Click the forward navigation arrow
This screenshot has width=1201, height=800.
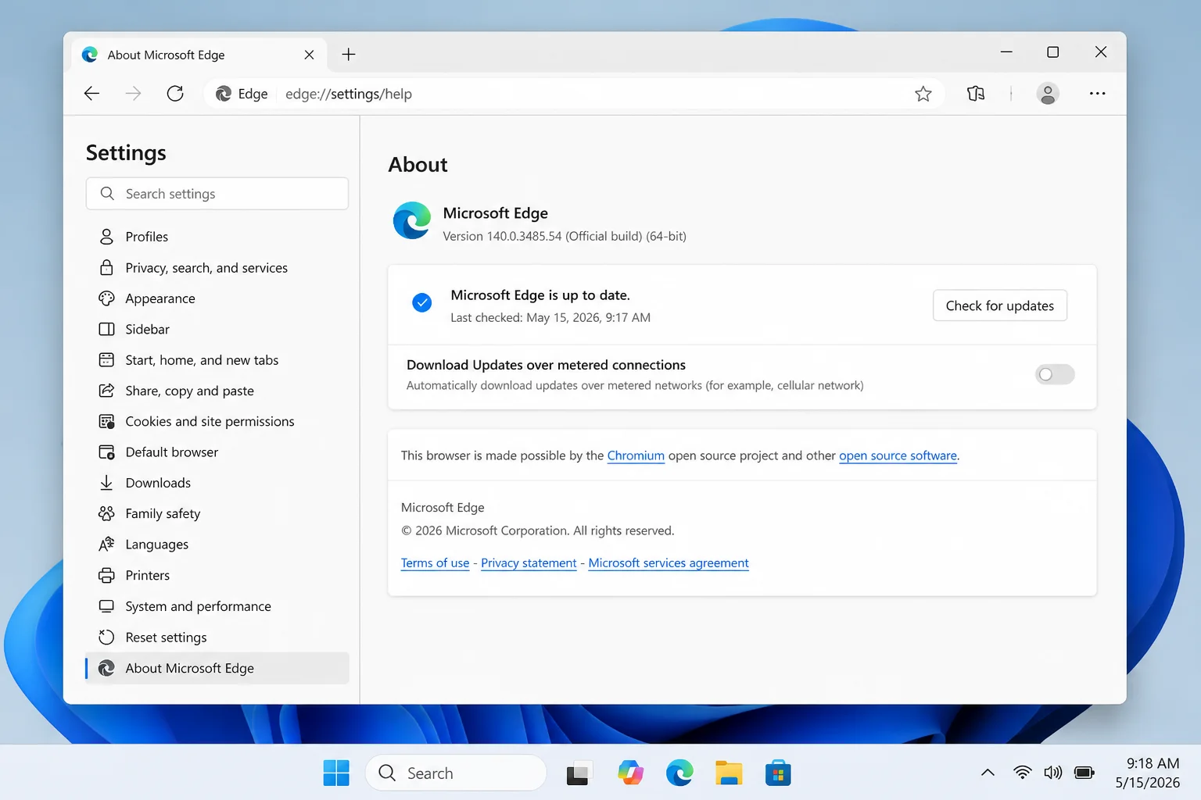pyautogui.click(x=134, y=94)
